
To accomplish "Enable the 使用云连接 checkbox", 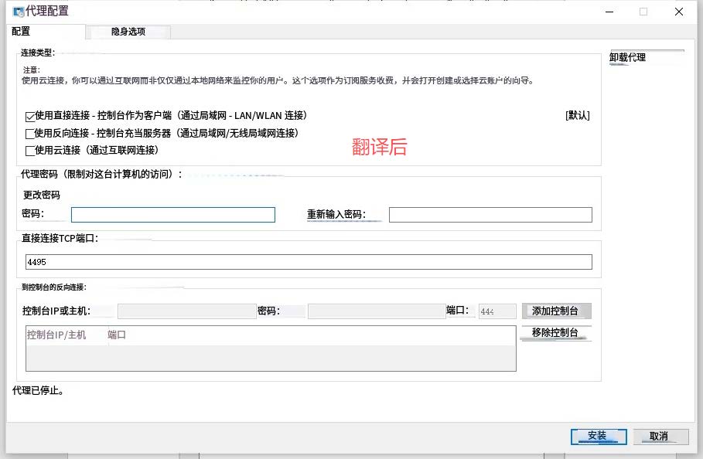I will [x=30, y=151].
